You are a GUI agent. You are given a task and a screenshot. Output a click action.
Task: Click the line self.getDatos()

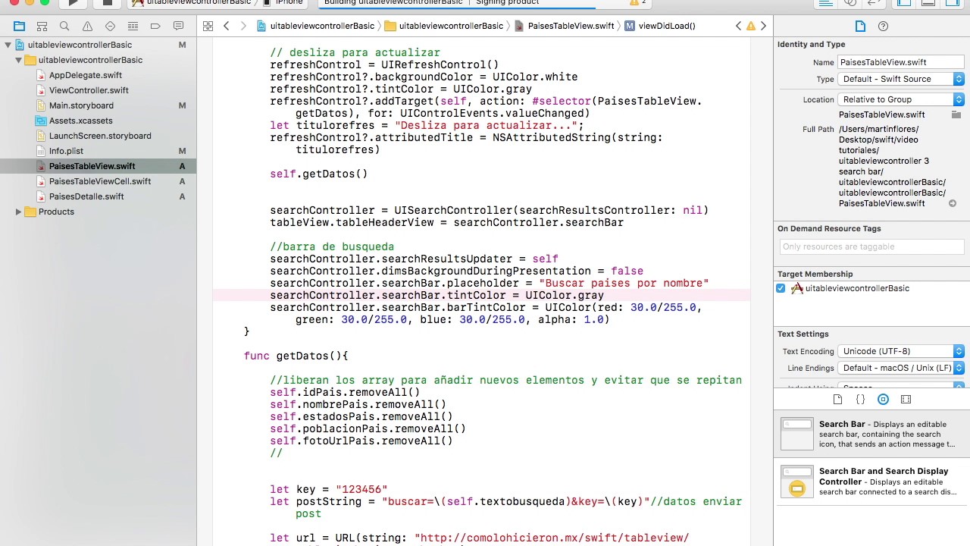(319, 174)
